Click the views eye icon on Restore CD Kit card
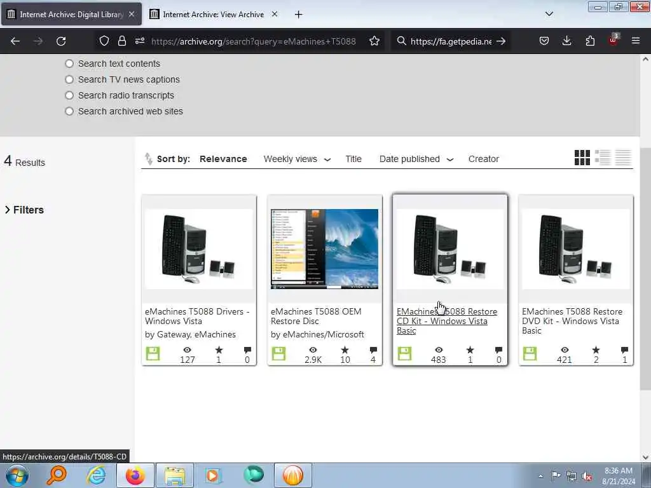 pos(439,350)
